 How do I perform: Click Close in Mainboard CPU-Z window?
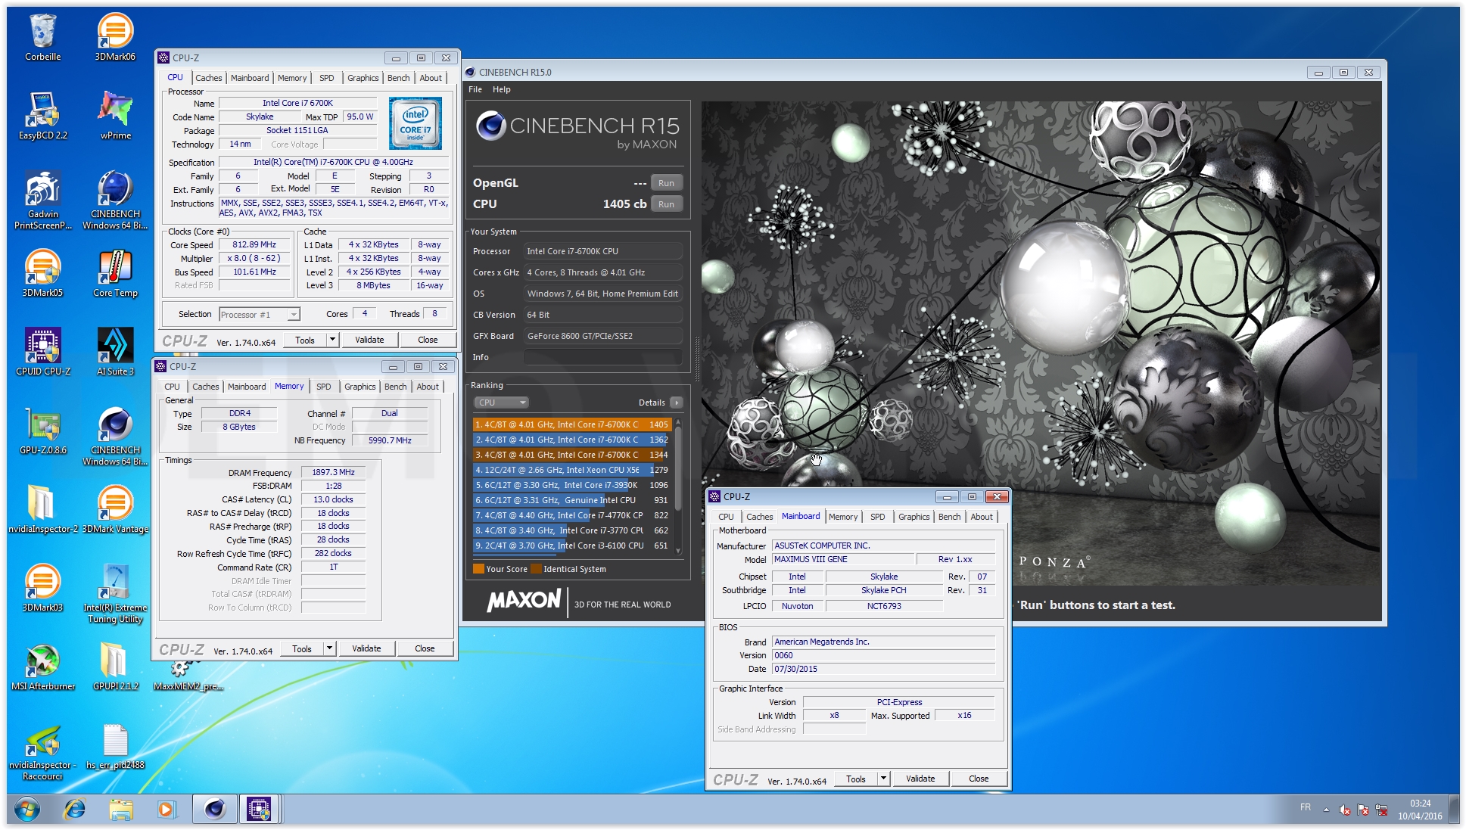(x=979, y=779)
